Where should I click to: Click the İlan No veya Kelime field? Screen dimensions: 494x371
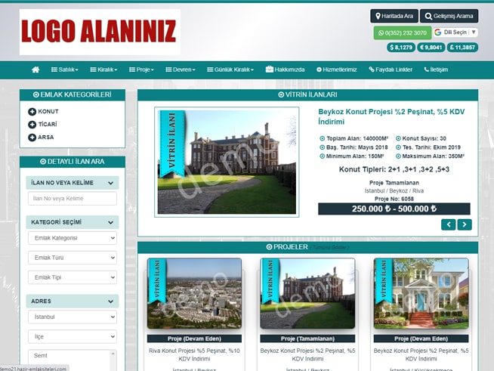pyautogui.click(x=73, y=198)
